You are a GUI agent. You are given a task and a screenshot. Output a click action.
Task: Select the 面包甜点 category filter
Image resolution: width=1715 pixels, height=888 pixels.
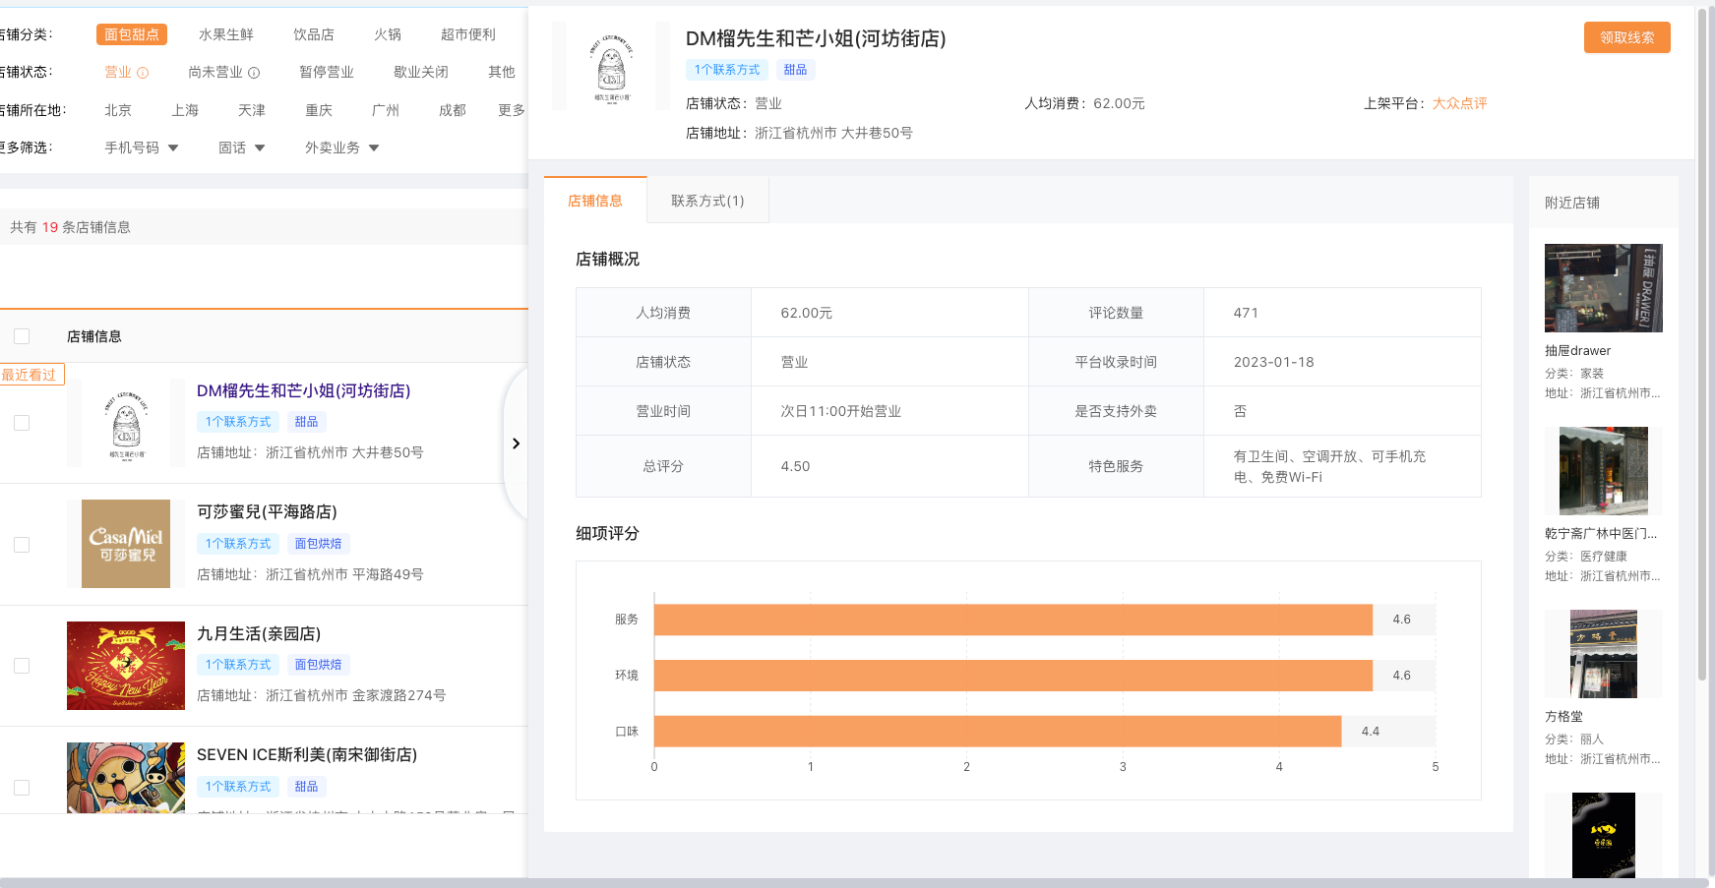(132, 34)
